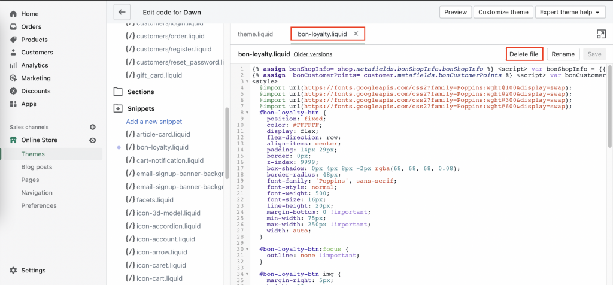Click the Home house icon

(x=14, y=14)
